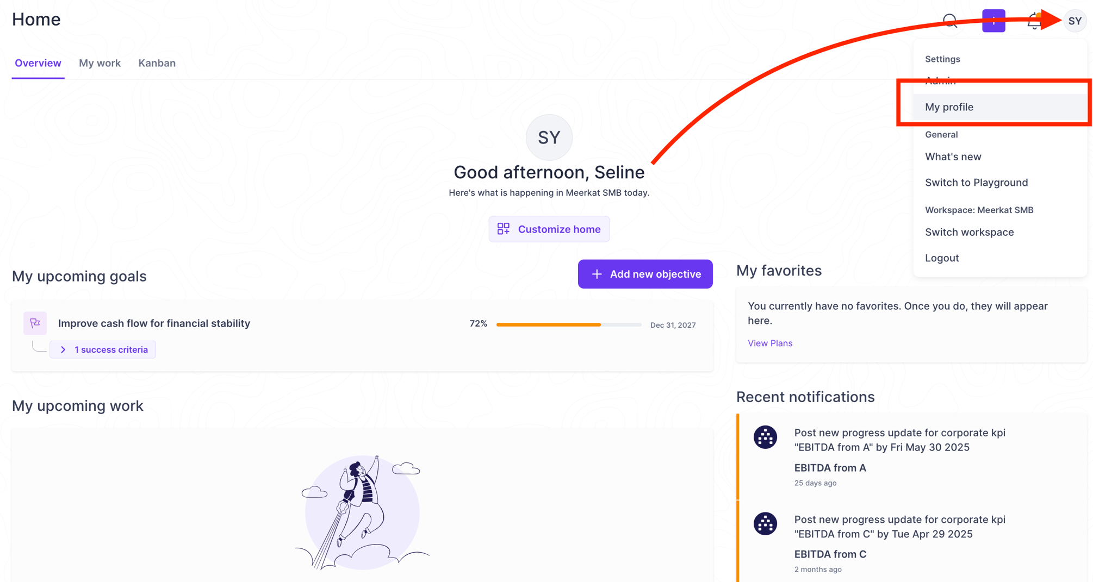Viewport: 1093px width, 582px height.
Task: Expand the 1 success criteria chevron
Action: pyautogui.click(x=63, y=349)
